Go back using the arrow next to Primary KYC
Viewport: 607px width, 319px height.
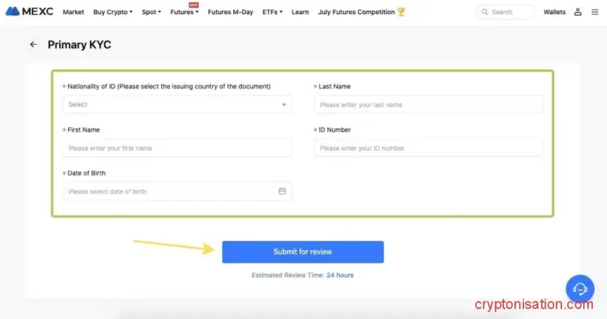(33, 45)
